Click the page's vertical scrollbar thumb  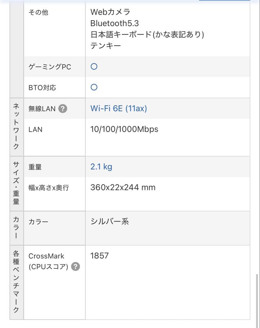[257, 300]
